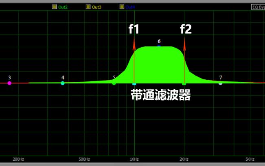Select cyan EQ band point 4
This screenshot has height=166, width=265.
[63, 83]
